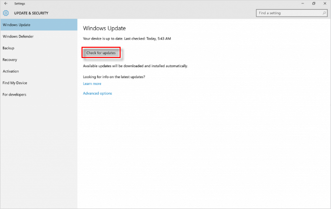Click the Check for updates button
Viewport: 331px width, 209px height.
101,53
